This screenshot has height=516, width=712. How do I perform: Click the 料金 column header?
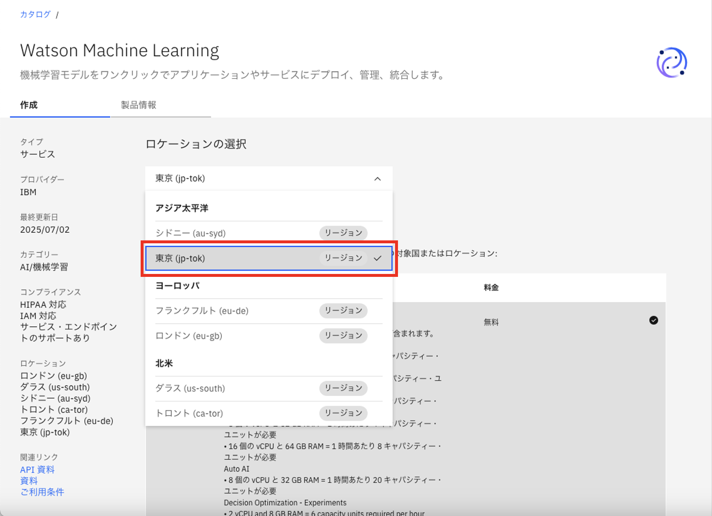click(491, 288)
